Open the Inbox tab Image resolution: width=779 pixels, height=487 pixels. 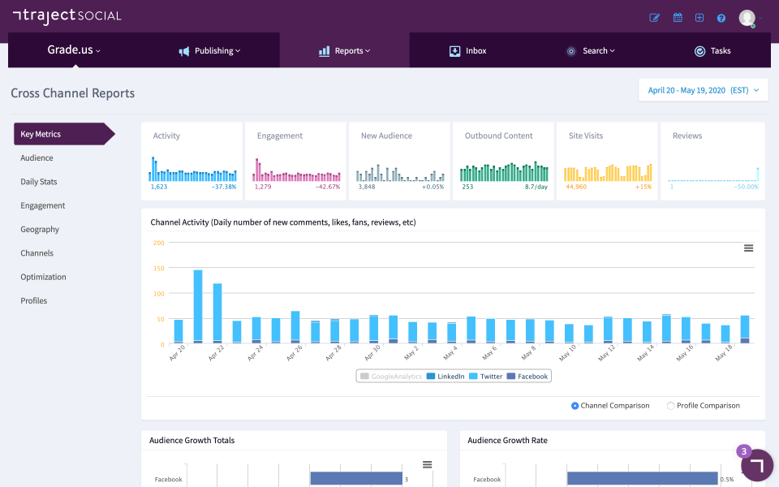(468, 51)
